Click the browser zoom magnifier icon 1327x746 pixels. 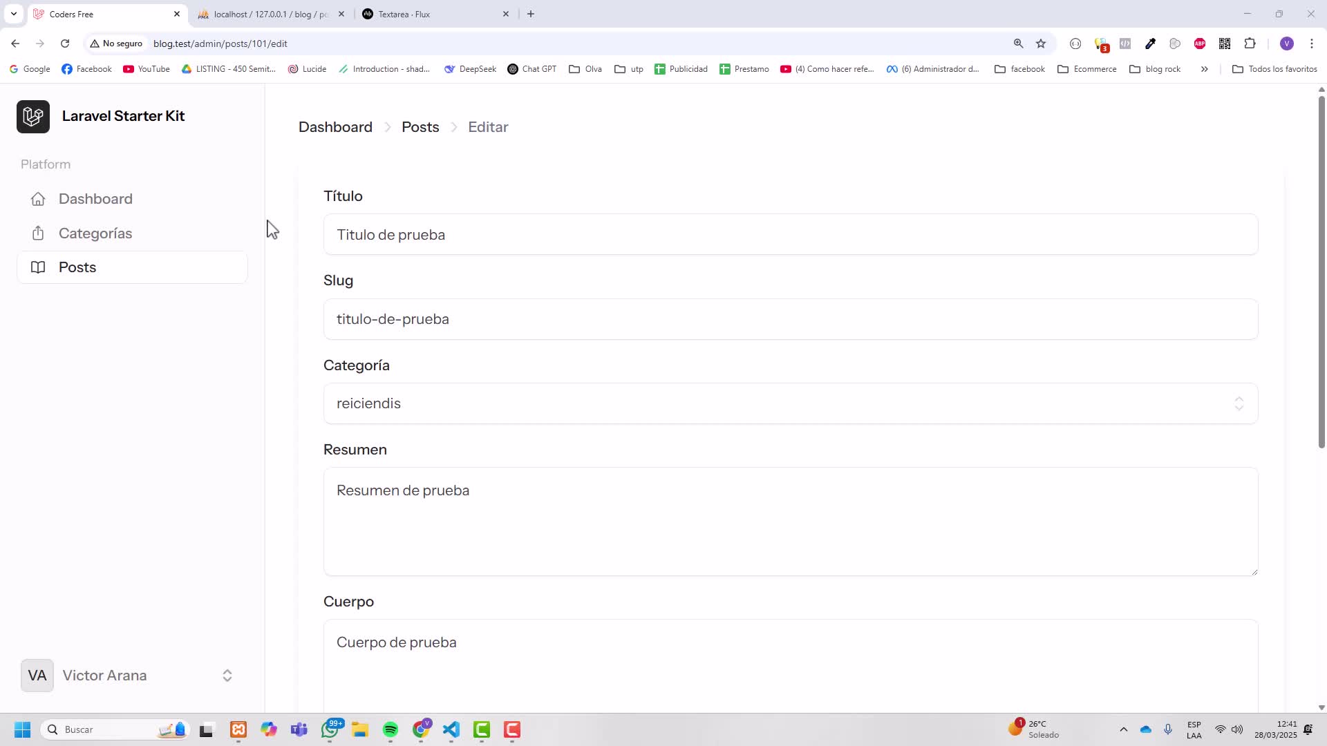click(1018, 44)
